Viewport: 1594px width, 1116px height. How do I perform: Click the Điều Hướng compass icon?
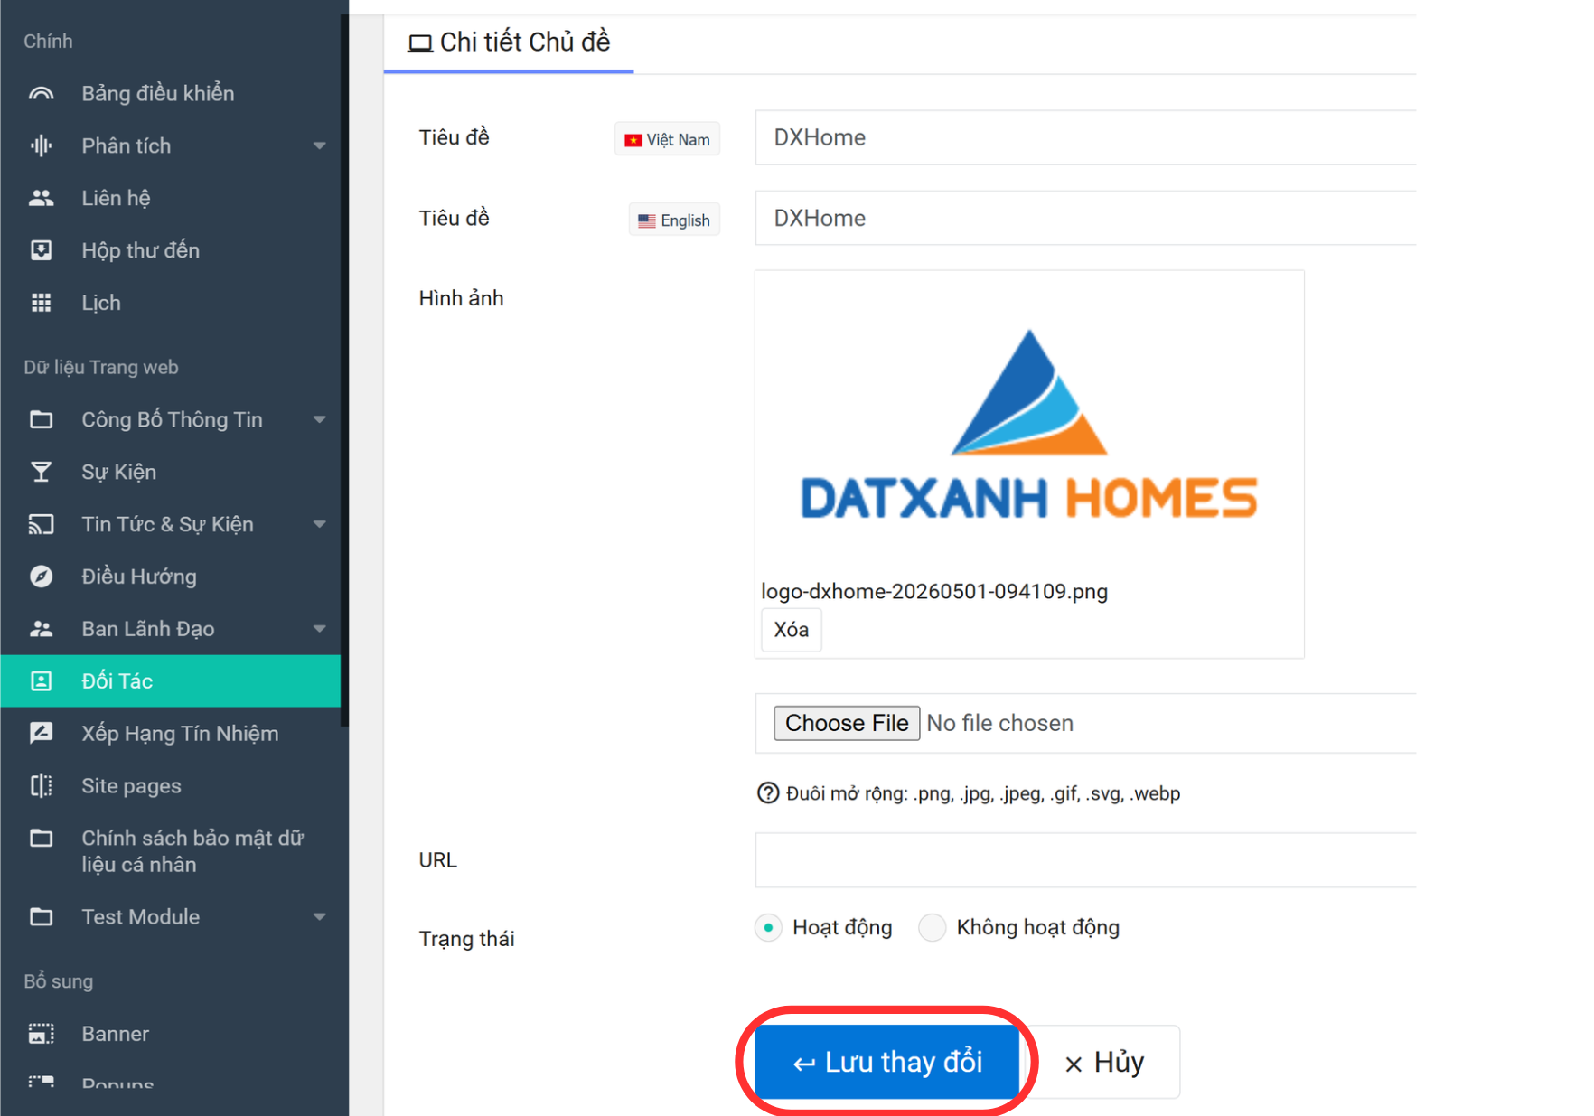pos(41,577)
